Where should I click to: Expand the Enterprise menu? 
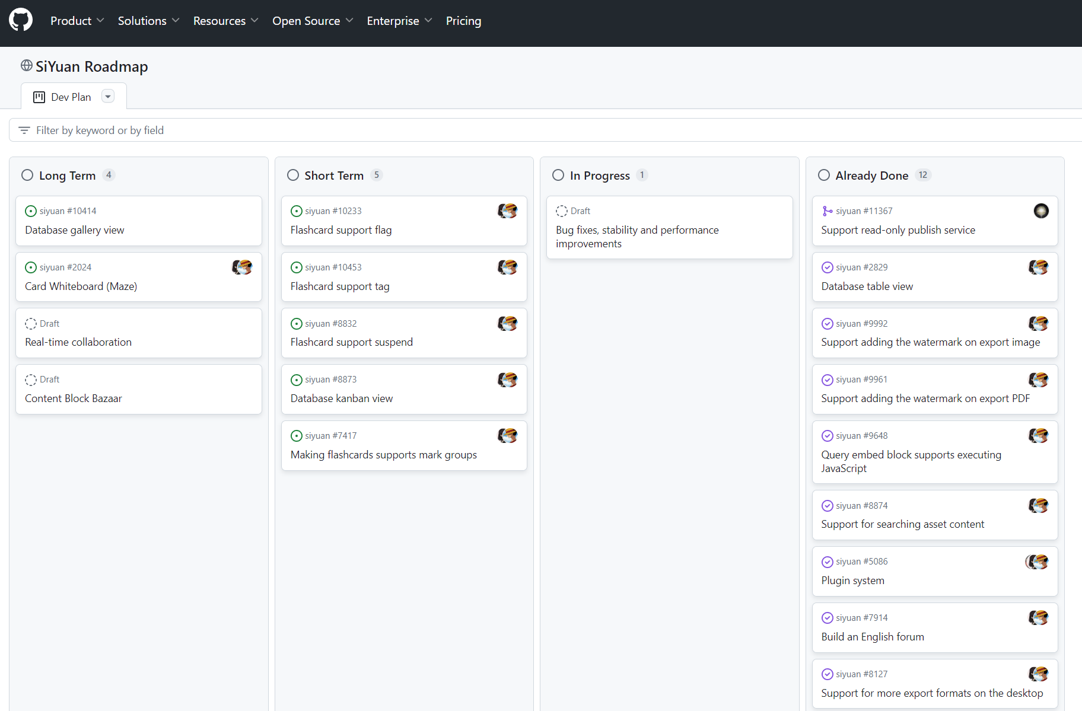[399, 21]
